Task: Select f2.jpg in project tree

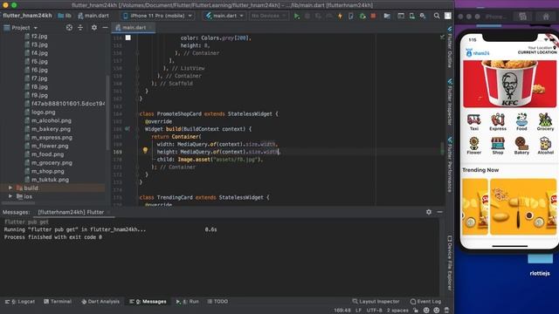Action: coord(39,37)
